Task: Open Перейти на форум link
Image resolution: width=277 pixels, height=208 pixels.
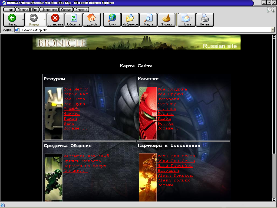Action: [85, 166]
